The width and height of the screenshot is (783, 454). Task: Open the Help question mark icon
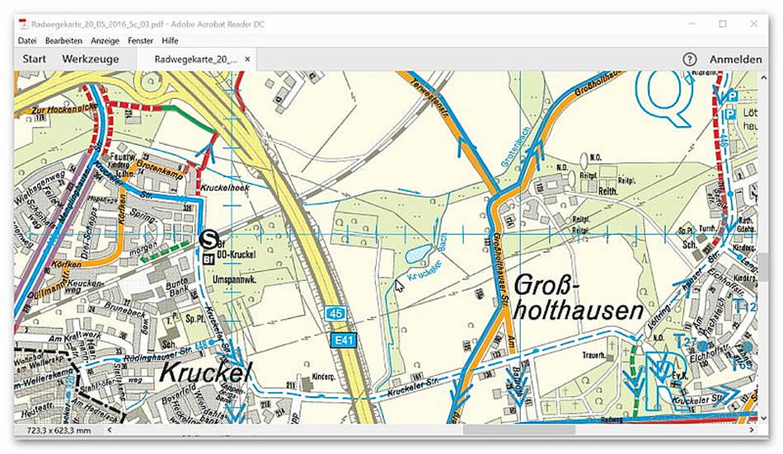click(690, 59)
